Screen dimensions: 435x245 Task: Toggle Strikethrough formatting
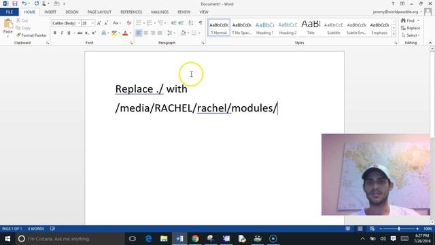pos(80,33)
